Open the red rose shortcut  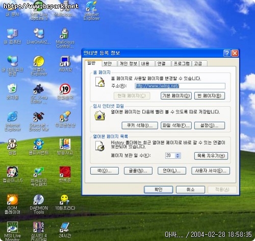point(65,175)
